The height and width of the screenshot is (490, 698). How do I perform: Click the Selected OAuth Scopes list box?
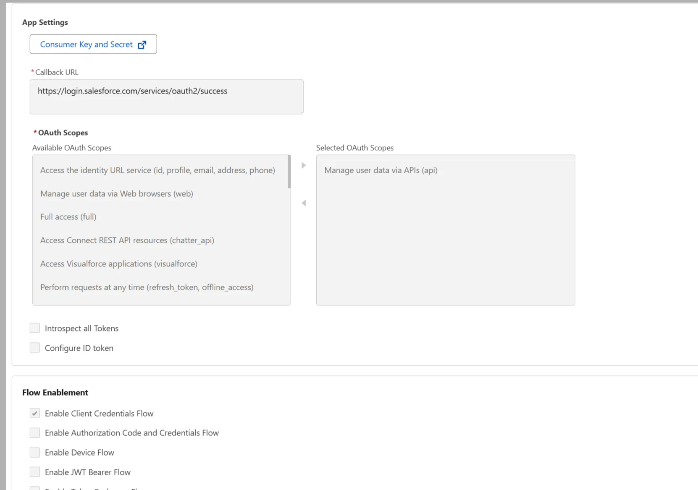(x=446, y=230)
